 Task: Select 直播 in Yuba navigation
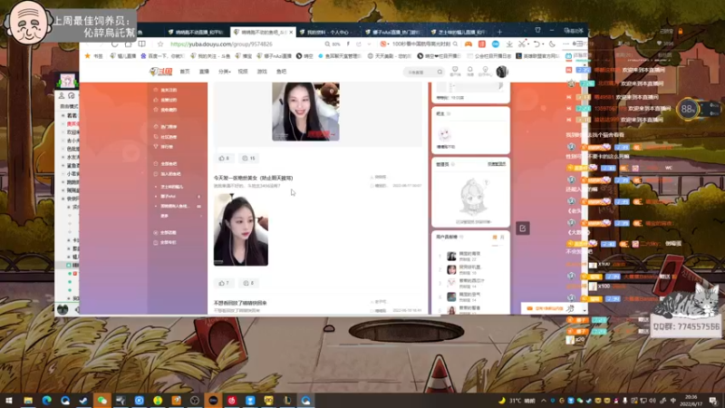(x=204, y=72)
